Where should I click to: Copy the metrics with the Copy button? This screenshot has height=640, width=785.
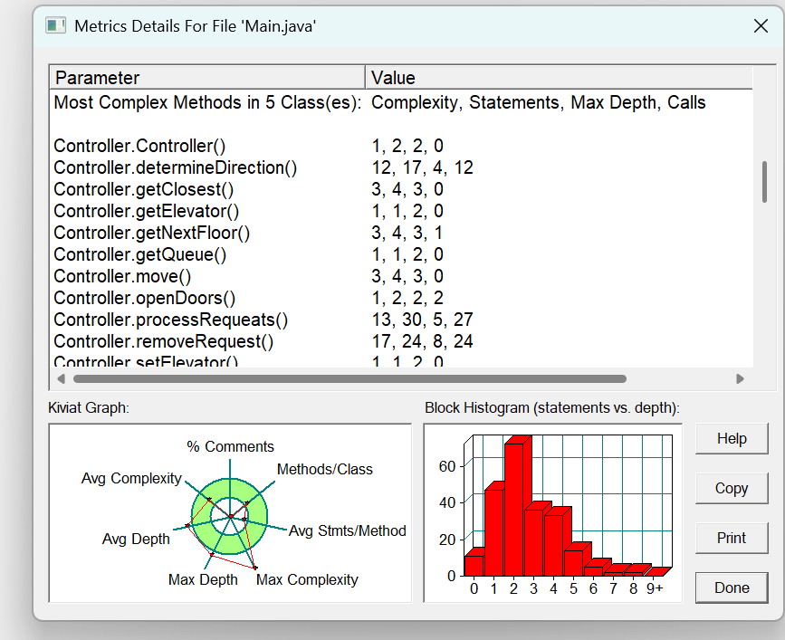[732, 489]
